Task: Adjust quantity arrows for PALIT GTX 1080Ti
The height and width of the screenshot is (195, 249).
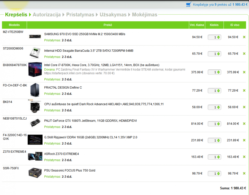Action: [x=219, y=124]
